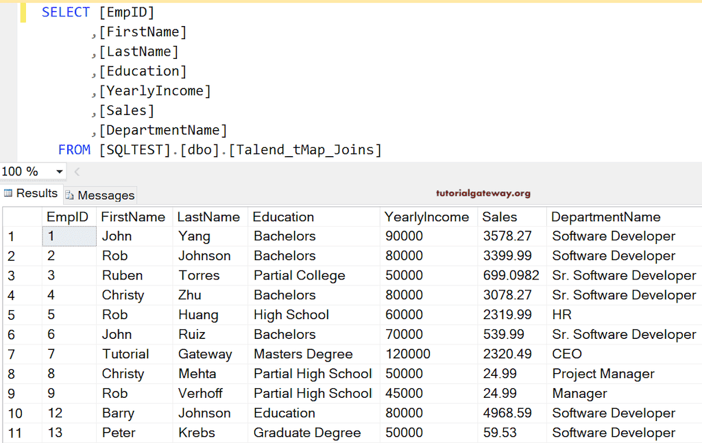This screenshot has height=443, width=702.
Task: Click the DepartmentName column header
Action: click(605, 217)
